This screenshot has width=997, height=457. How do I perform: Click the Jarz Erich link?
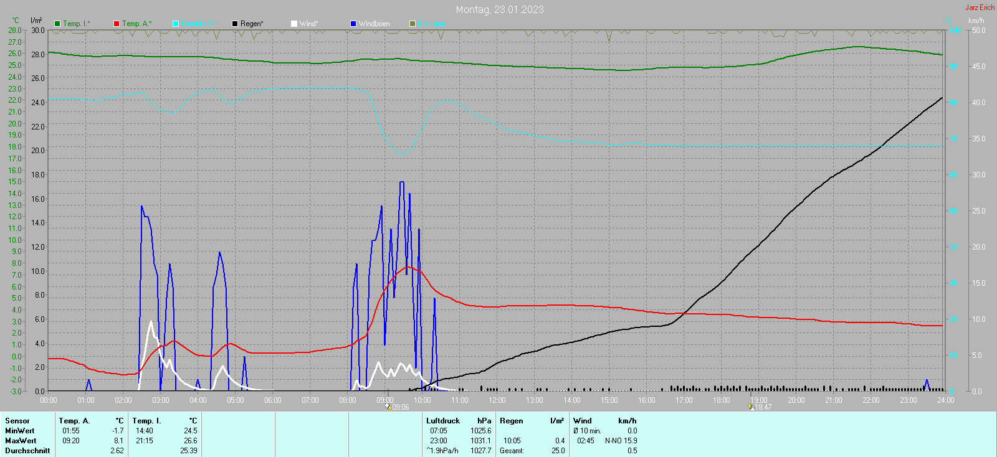[x=980, y=7]
